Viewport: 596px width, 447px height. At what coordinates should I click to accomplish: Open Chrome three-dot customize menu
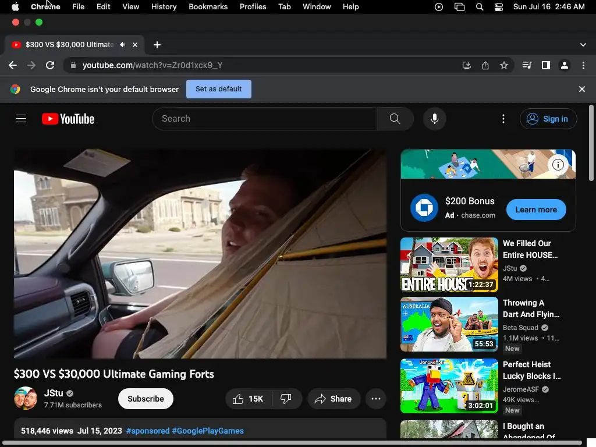pyautogui.click(x=583, y=65)
